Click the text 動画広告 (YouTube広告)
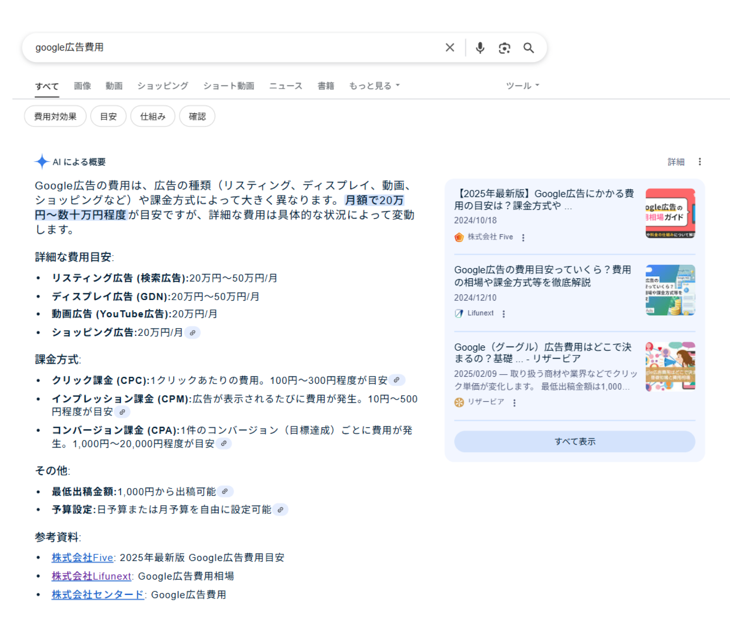The width and height of the screenshot is (730, 623). 111,314
